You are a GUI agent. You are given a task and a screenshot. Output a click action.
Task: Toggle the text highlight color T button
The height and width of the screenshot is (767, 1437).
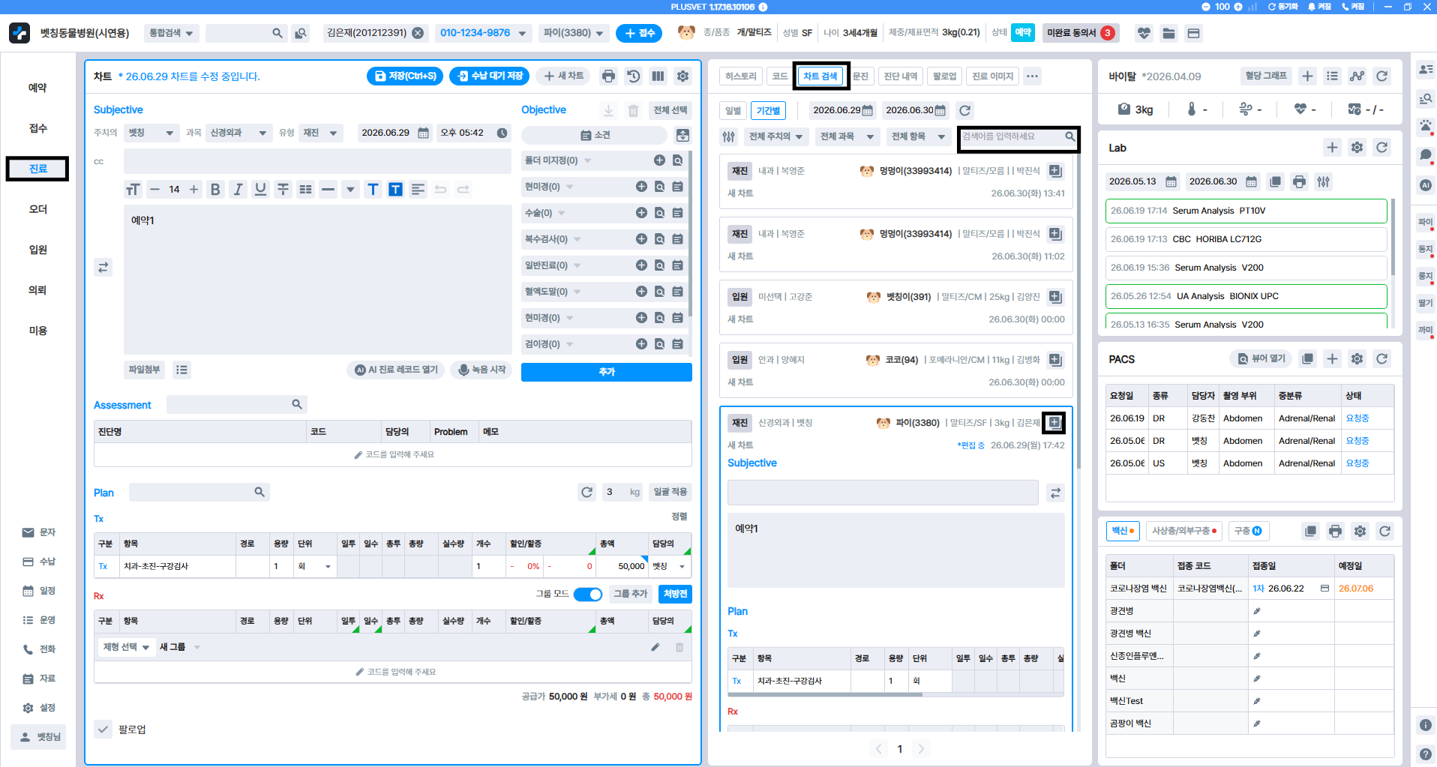395,189
